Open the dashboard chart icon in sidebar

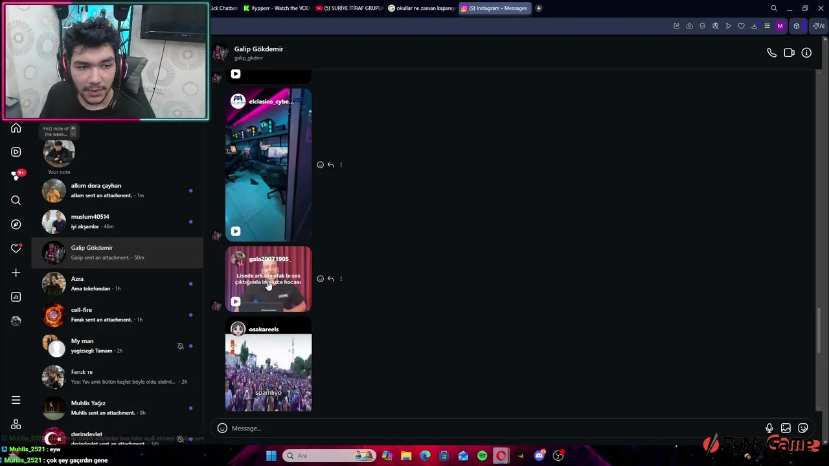point(16,297)
